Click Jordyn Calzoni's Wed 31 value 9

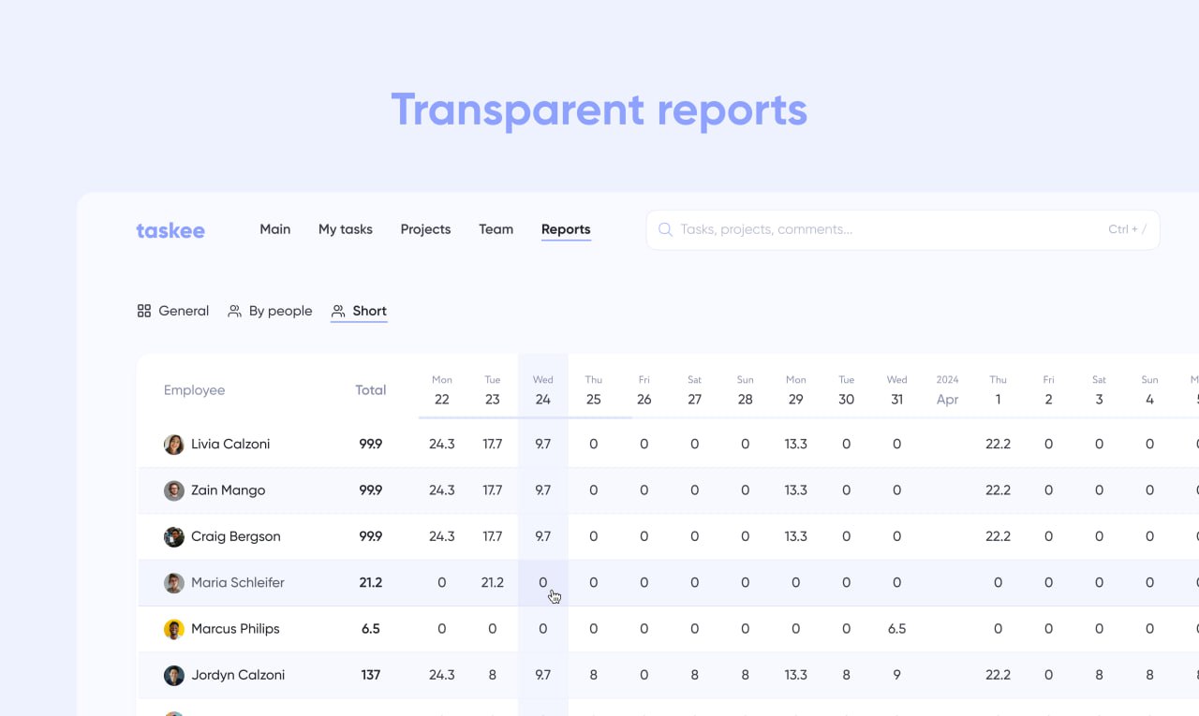click(x=897, y=675)
